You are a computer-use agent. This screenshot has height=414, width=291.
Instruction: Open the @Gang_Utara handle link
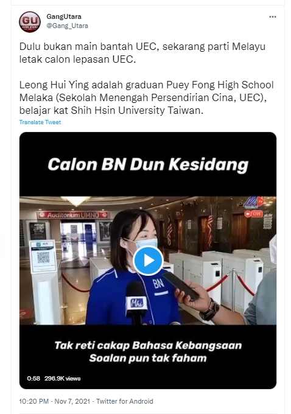tap(68, 26)
